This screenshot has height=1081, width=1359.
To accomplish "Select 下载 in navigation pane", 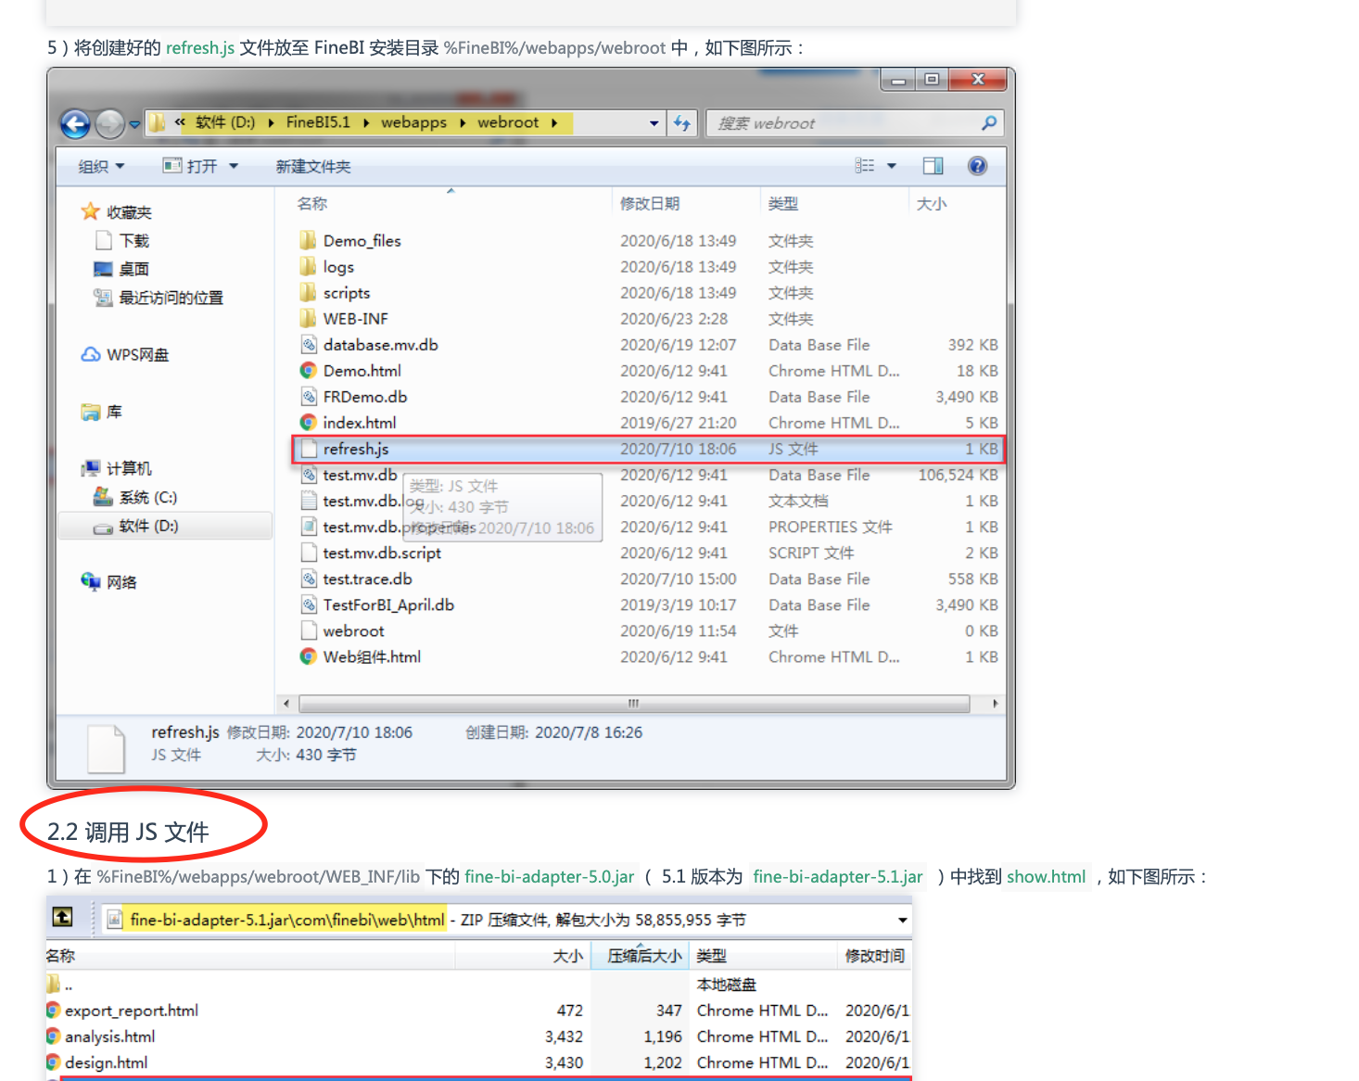I will tap(122, 241).
